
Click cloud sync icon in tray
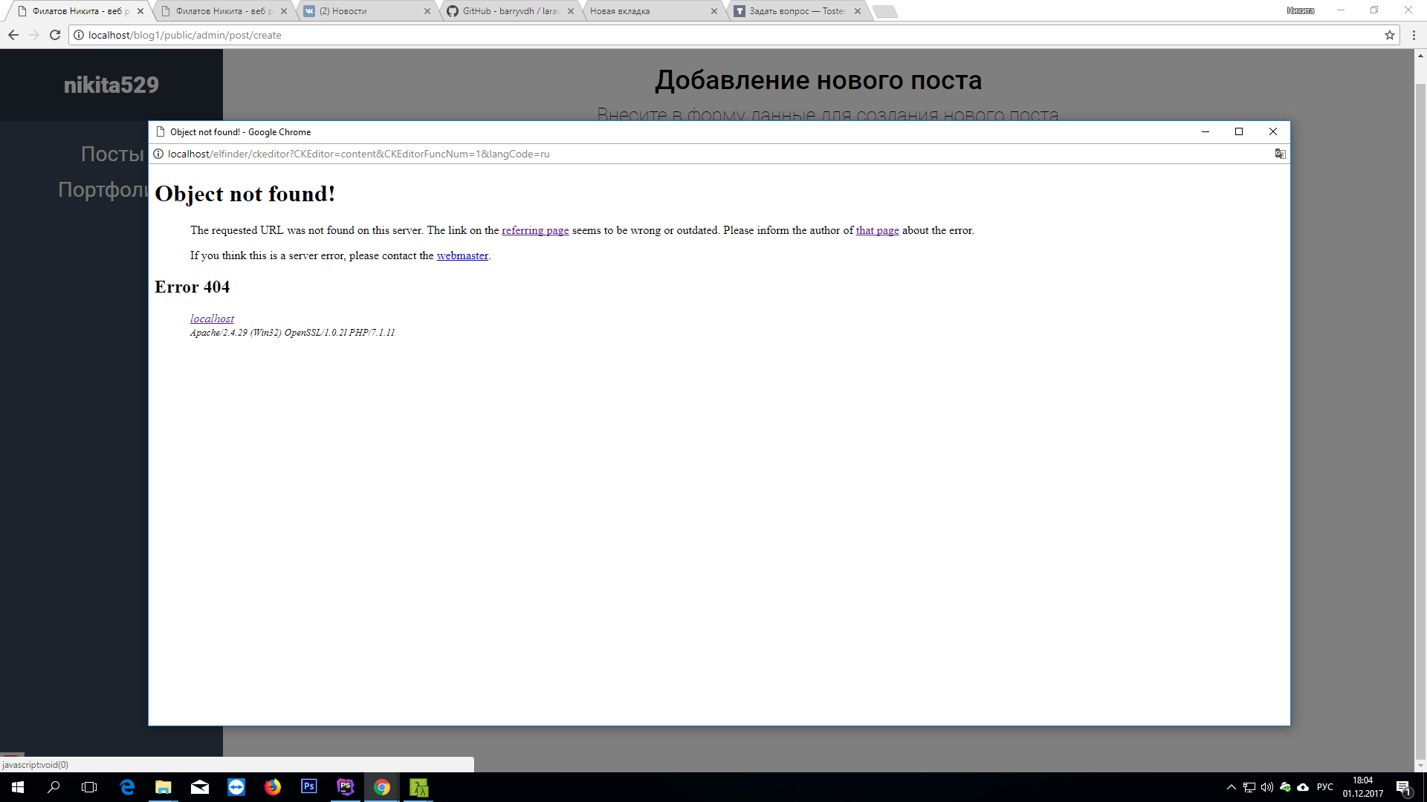click(x=1303, y=787)
